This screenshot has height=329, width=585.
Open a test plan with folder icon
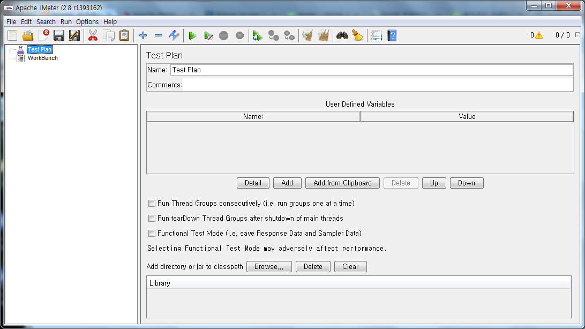(x=28, y=35)
